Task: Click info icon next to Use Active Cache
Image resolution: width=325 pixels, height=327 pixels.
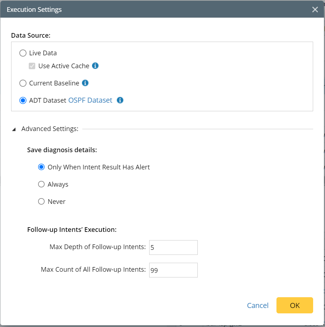Action: tap(95, 66)
